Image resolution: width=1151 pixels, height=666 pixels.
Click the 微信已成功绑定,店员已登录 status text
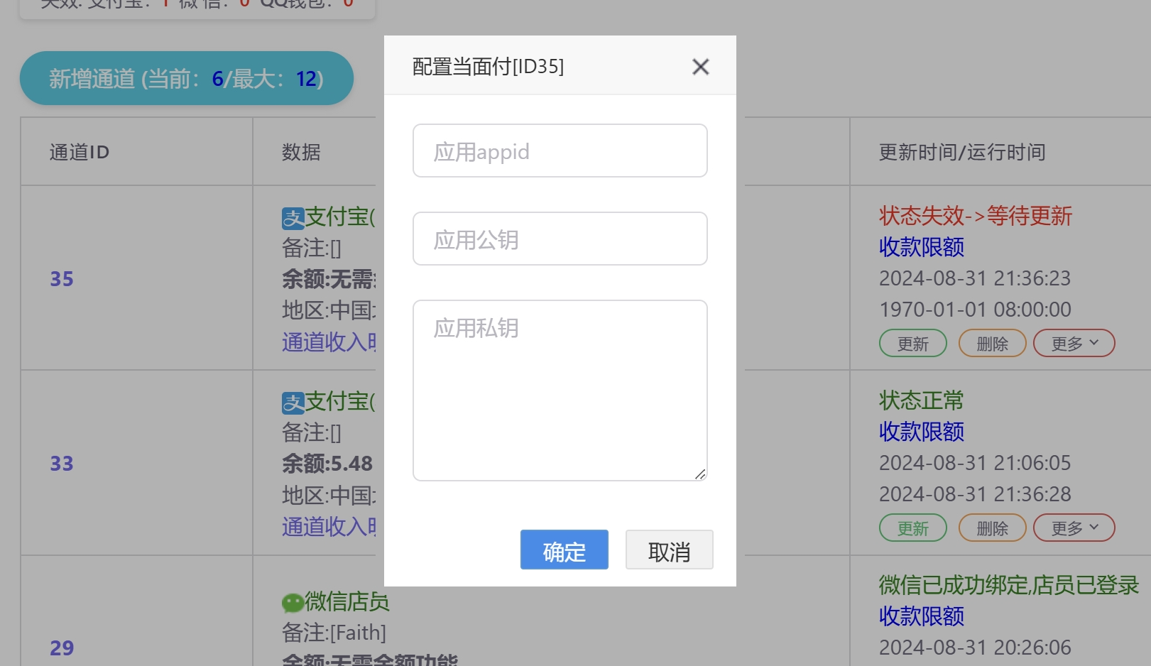click(x=1008, y=585)
